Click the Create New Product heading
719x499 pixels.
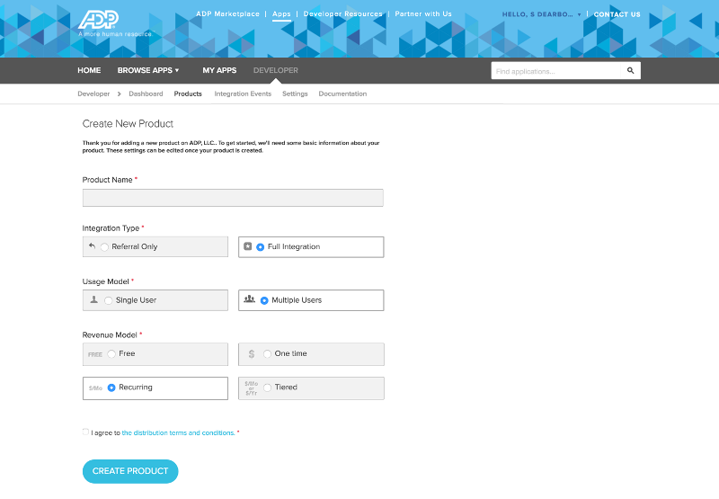[128, 124]
